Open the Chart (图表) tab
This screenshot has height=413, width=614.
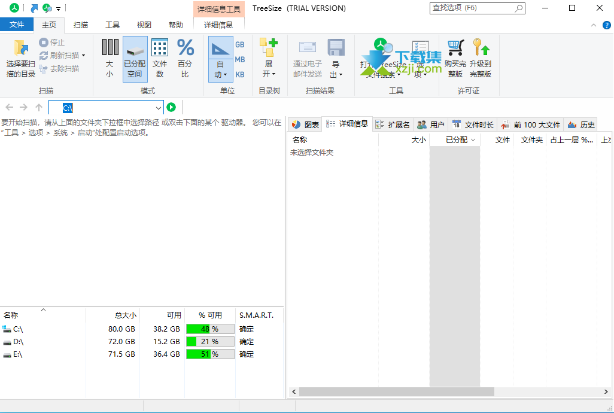[305, 124]
